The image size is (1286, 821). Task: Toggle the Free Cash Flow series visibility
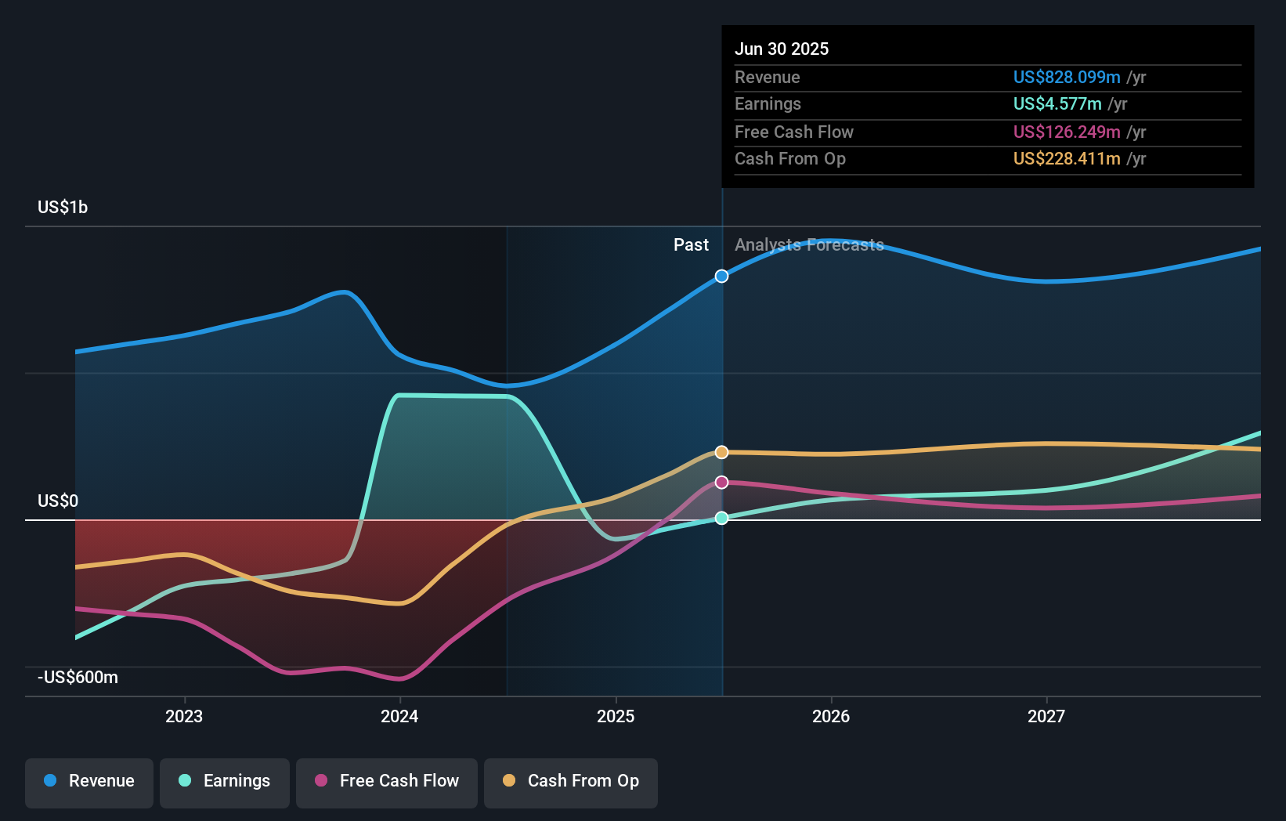pos(387,781)
